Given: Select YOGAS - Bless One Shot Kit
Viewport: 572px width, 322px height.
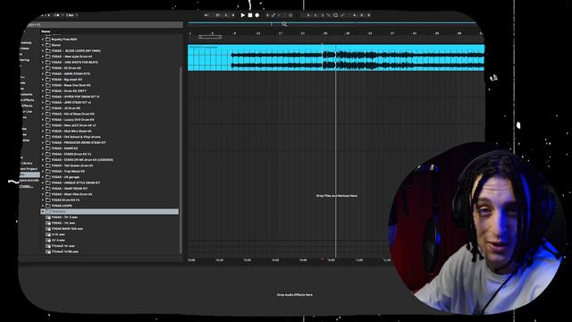Looking at the screenshot, I should tap(71, 86).
